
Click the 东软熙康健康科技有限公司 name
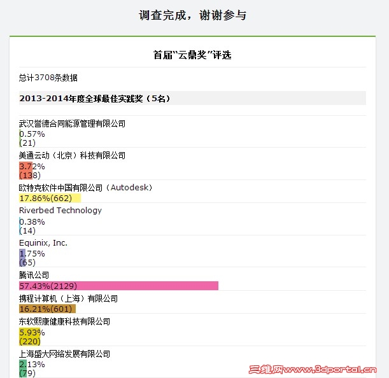point(64,322)
